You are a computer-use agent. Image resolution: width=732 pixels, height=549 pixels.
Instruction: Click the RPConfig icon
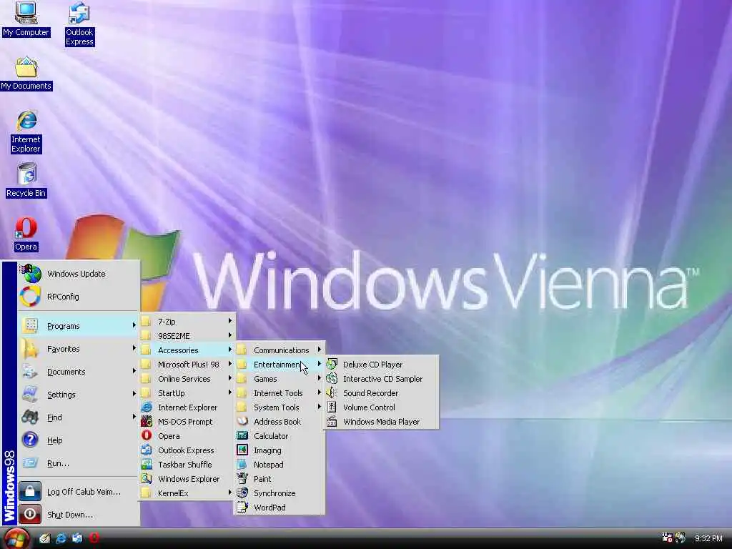[30, 297]
